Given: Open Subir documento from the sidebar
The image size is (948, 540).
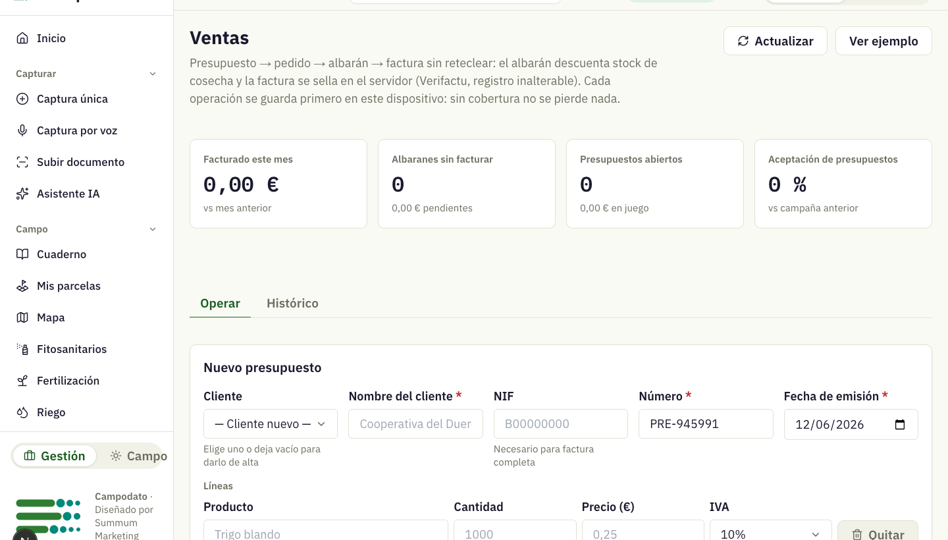Looking at the screenshot, I should (86, 162).
